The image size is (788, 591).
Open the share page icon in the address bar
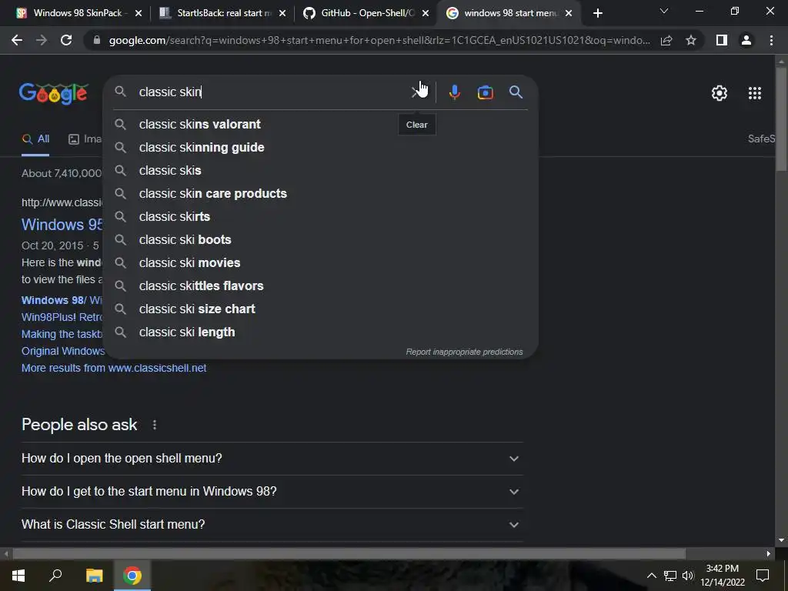pos(666,40)
